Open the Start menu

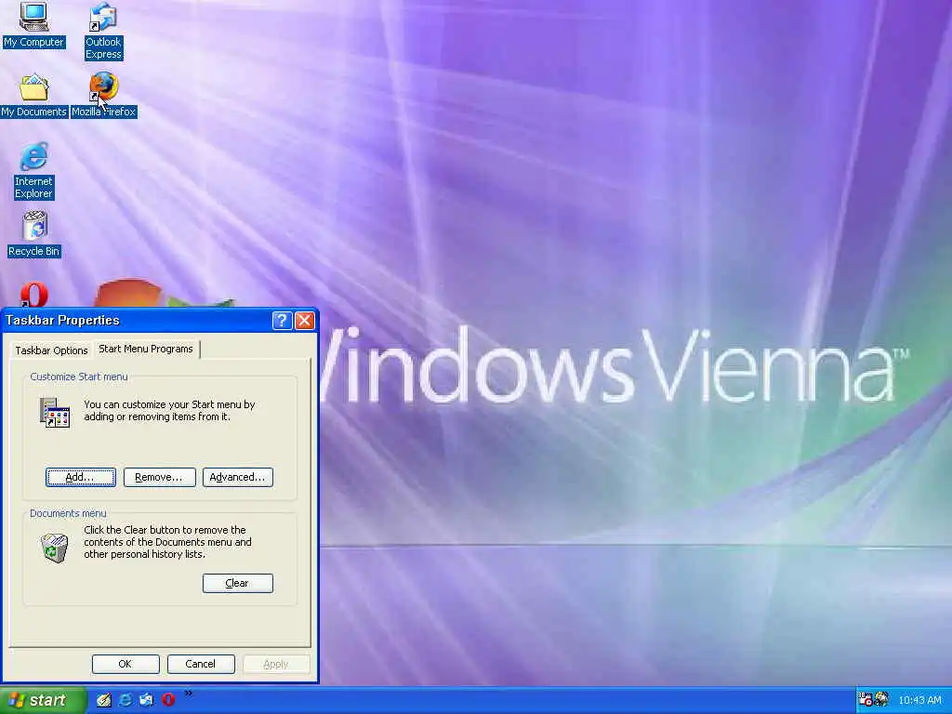pyautogui.click(x=43, y=701)
